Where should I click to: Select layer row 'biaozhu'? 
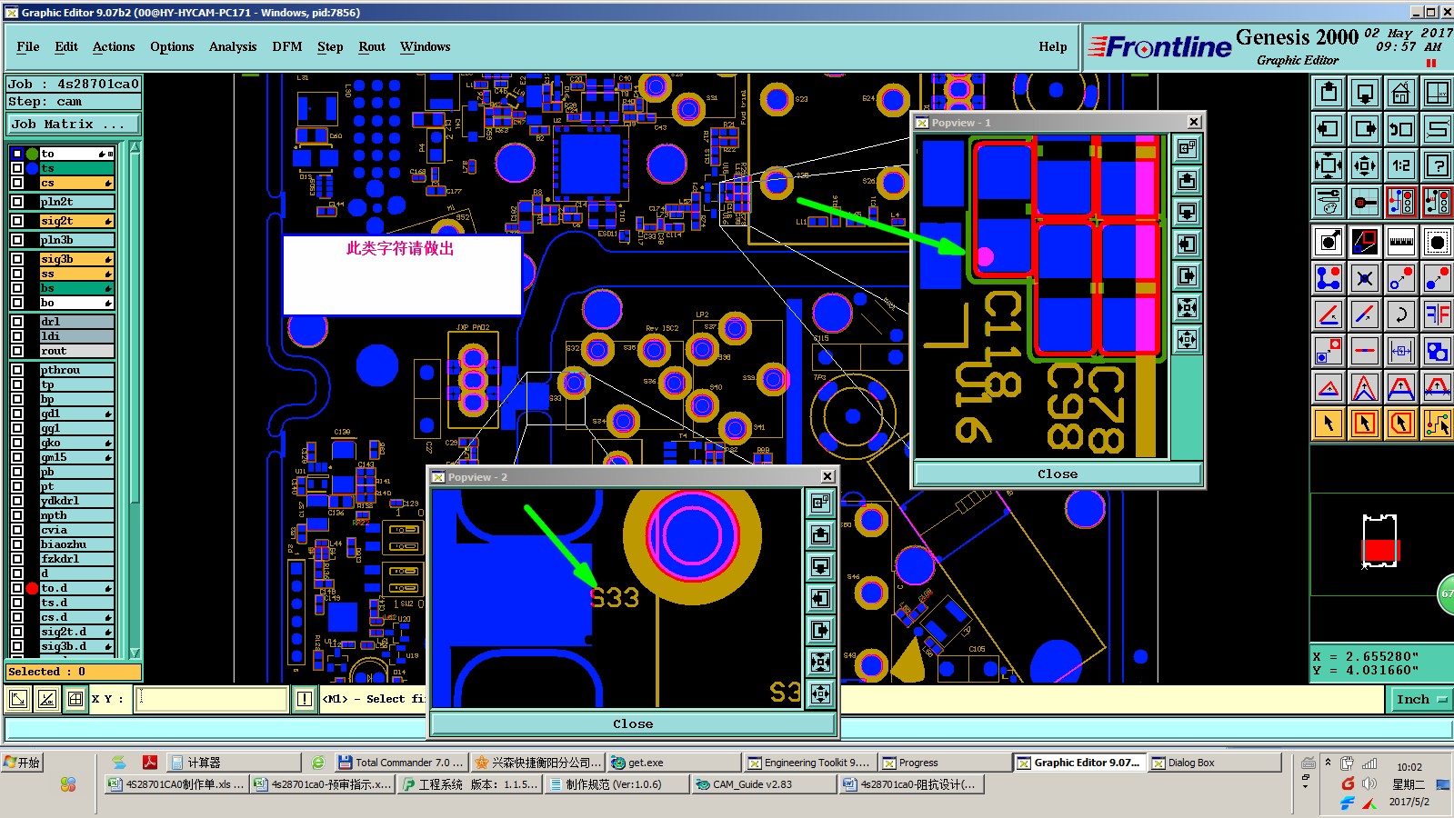(x=76, y=544)
